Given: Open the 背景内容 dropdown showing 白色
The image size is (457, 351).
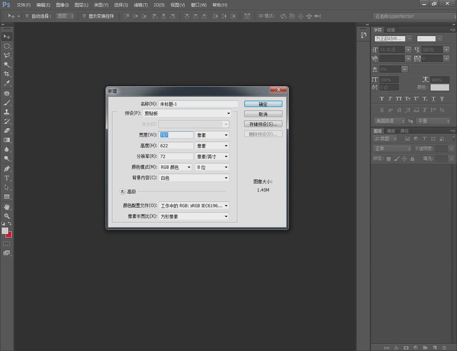Looking at the screenshot, I should pyautogui.click(x=194, y=178).
